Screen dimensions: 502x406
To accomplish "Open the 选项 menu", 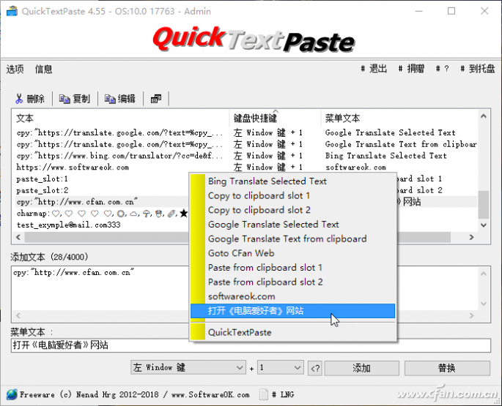I will [x=15, y=69].
